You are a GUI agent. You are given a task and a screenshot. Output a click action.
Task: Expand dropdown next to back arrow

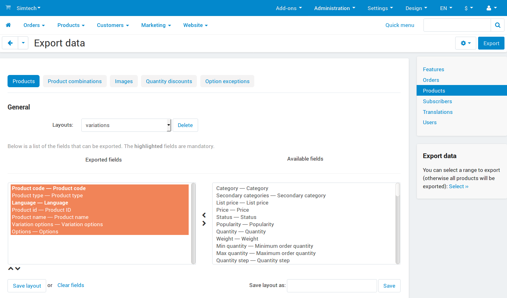point(23,43)
